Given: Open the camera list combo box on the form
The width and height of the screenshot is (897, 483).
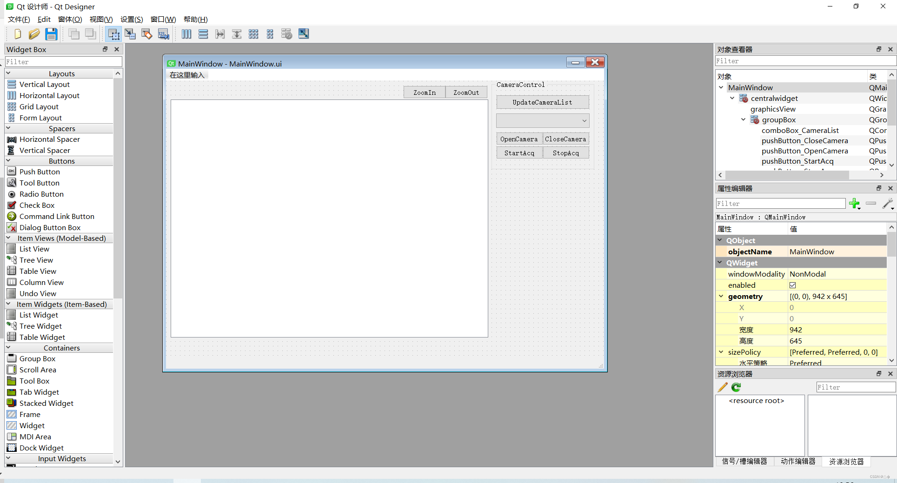Looking at the screenshot, I should pos(543,121).
